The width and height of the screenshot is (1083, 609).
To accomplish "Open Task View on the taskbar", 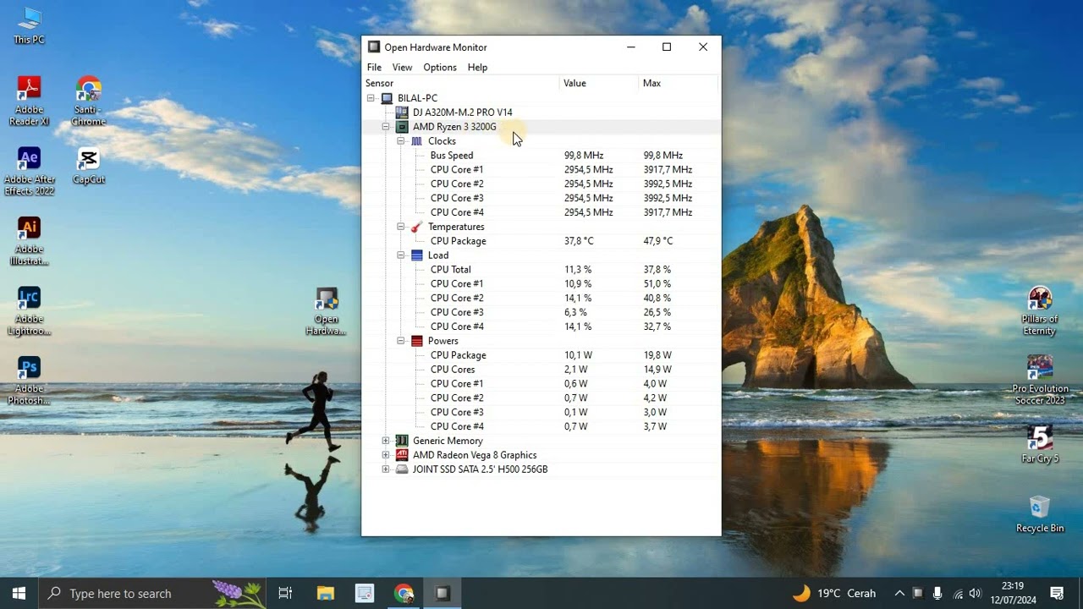I will pyautogui.click(x=285, y=593).
